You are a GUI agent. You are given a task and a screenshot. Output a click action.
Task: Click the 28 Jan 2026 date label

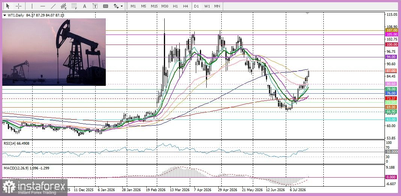click(132, 190)
